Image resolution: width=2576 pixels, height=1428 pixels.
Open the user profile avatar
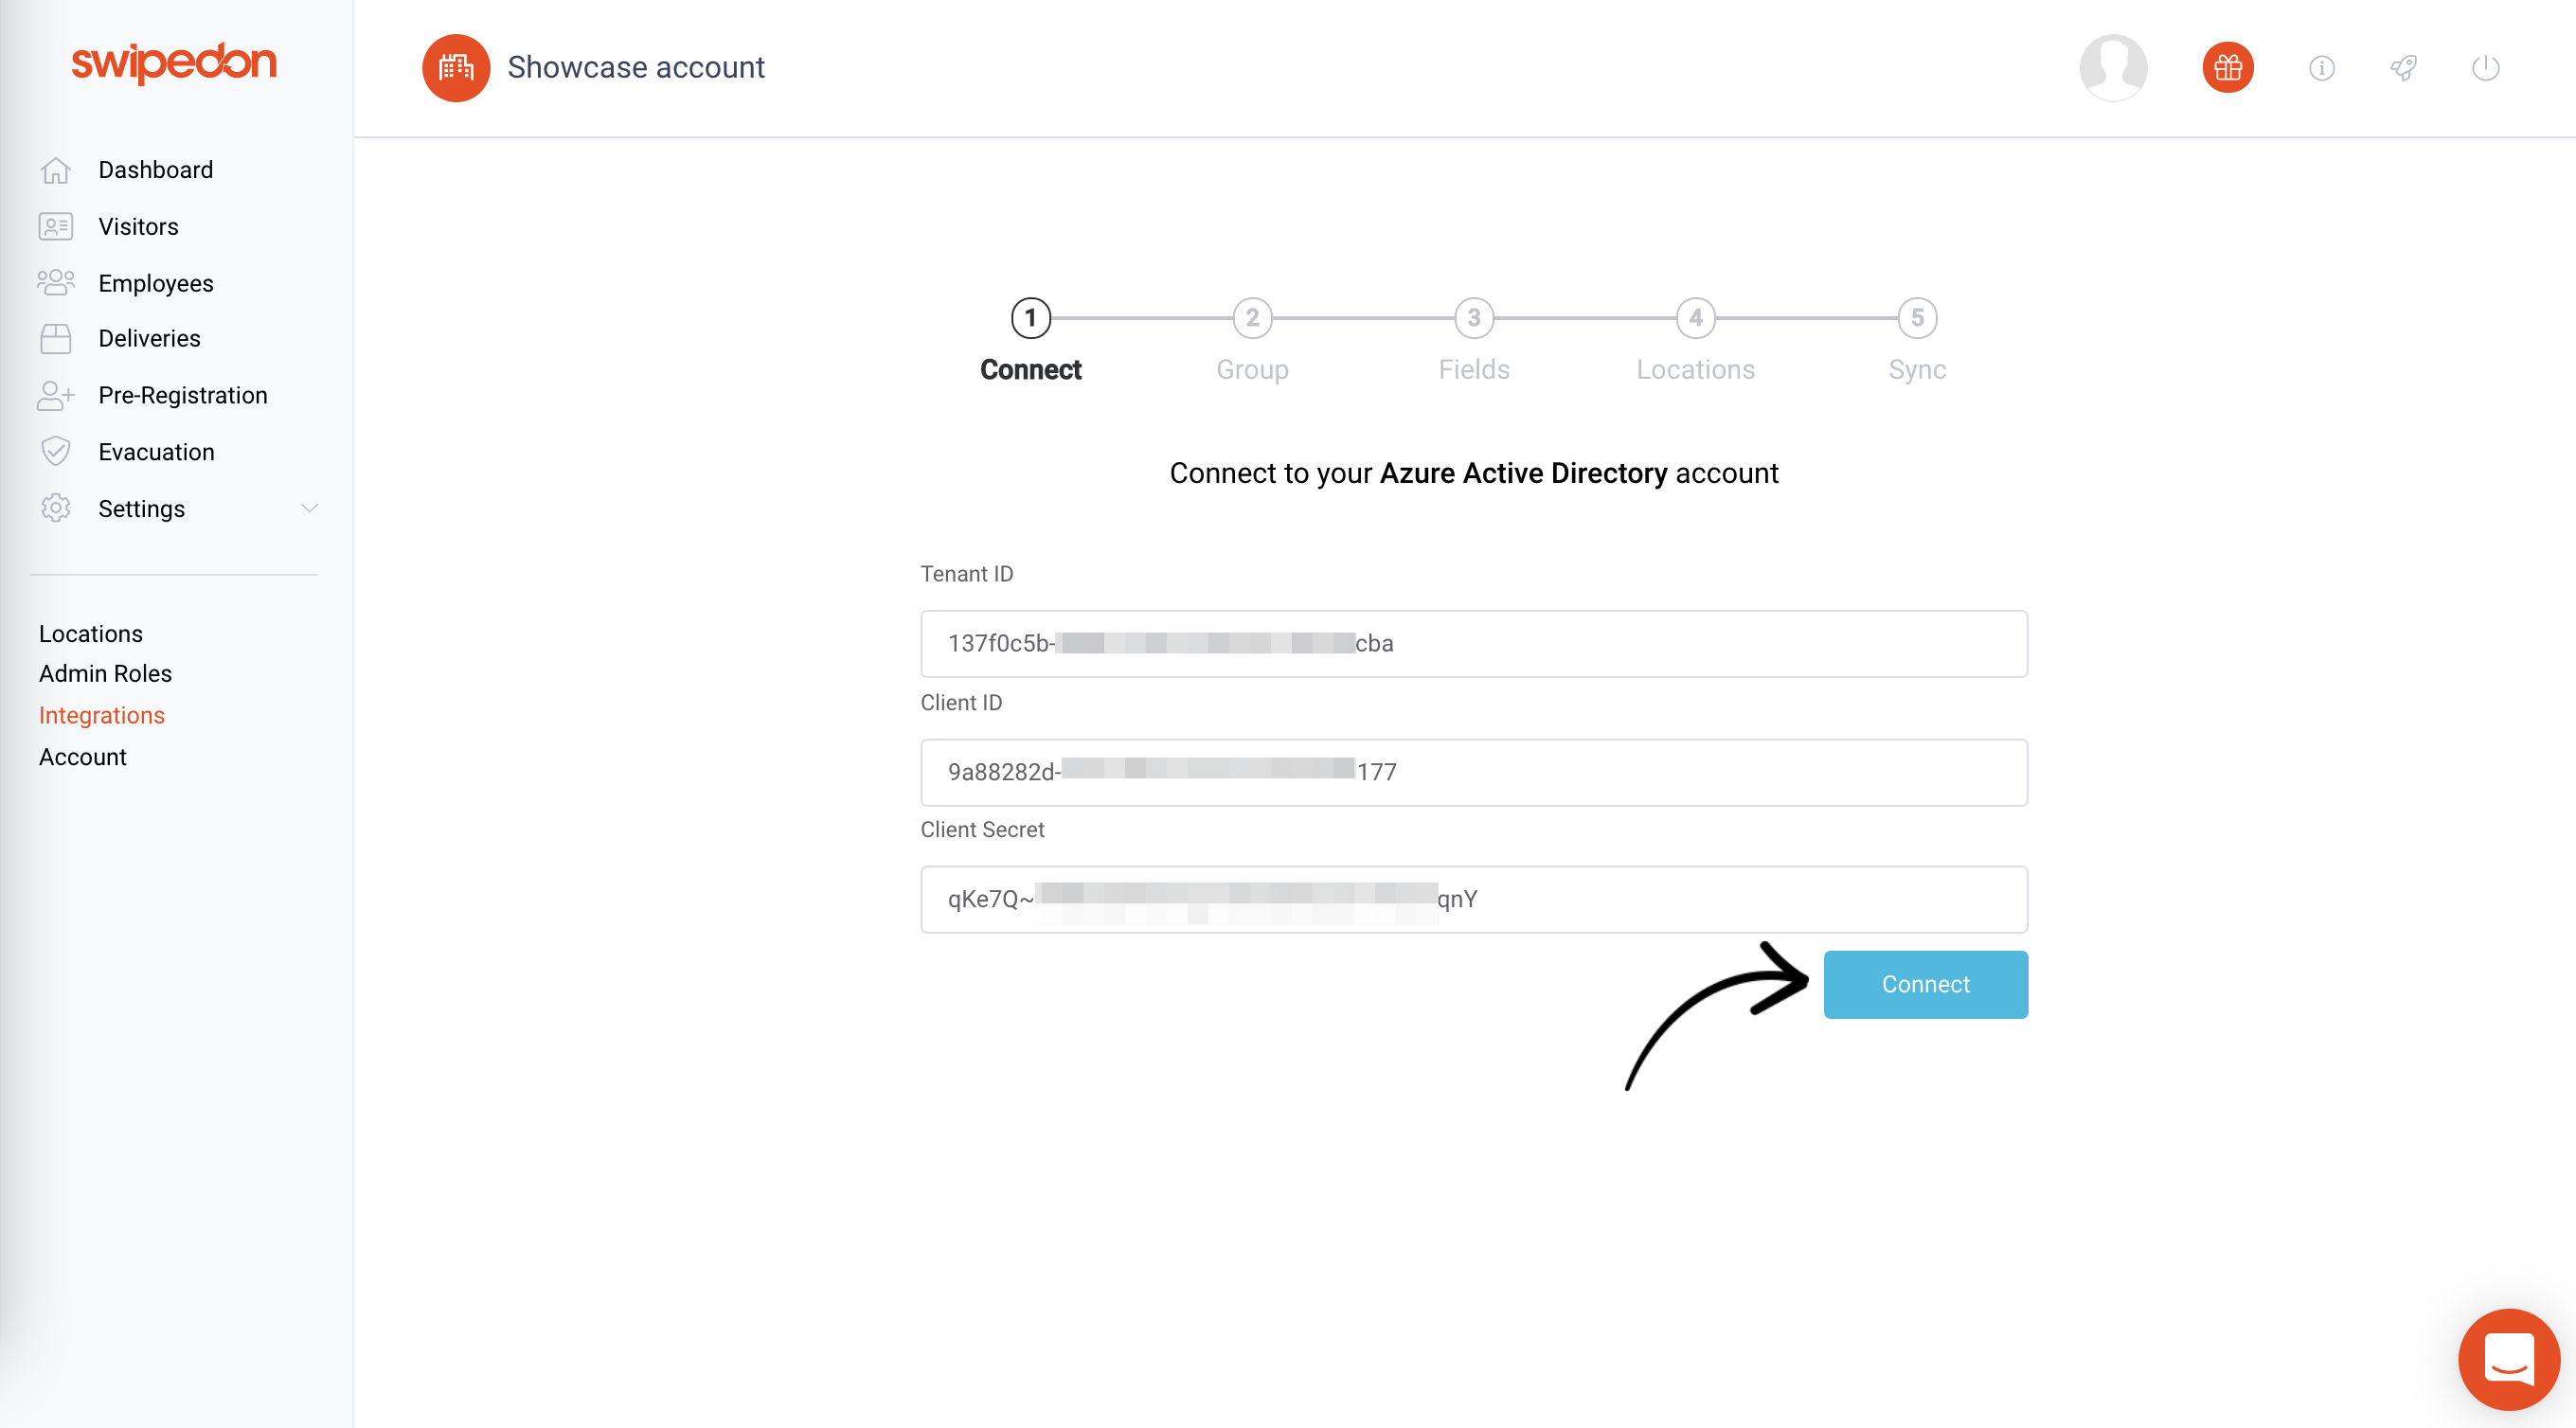pos(2113,68)
